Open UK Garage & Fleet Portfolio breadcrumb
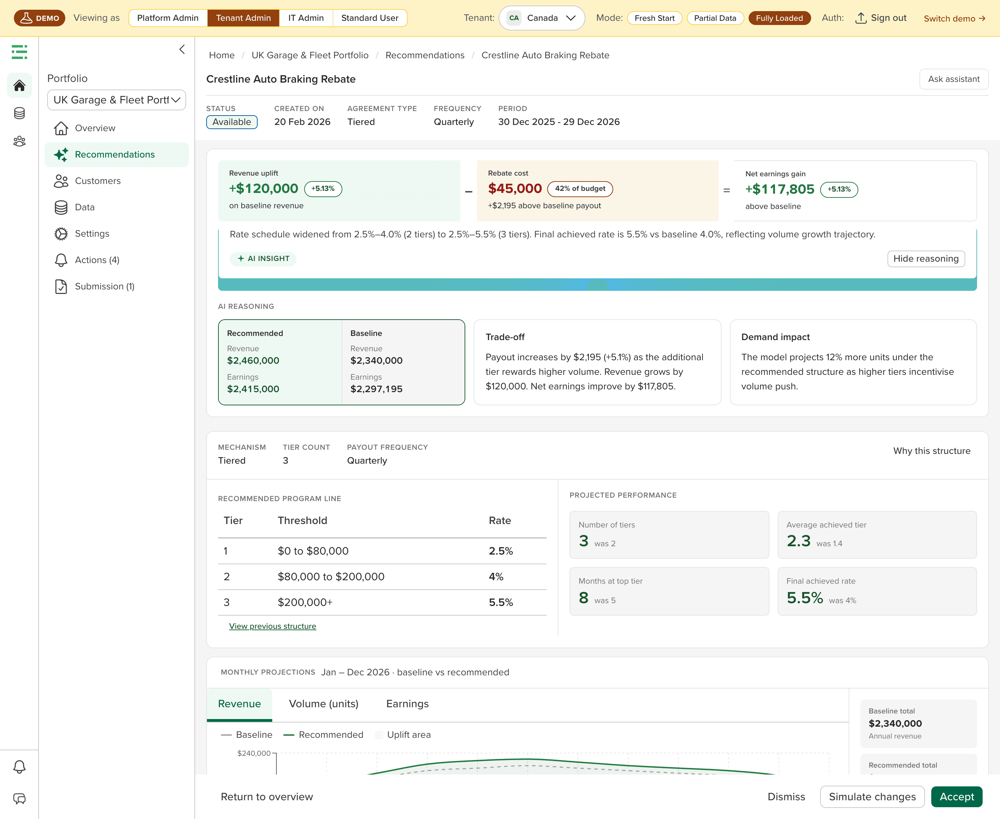This screenshot has height=819, width=1000. pos(310,55)
